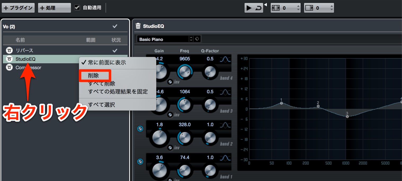The height and width of the screenshot is (181, 402).
Task: Click the band 3 frequency value 1064
Action: click(x=185, y=92)
